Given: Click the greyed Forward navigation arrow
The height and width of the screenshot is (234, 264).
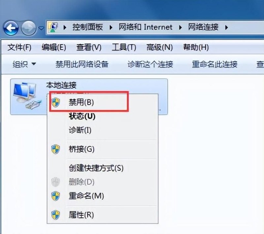Looking at the screenshot, I should pyautogui.click(x=29, y=28).
